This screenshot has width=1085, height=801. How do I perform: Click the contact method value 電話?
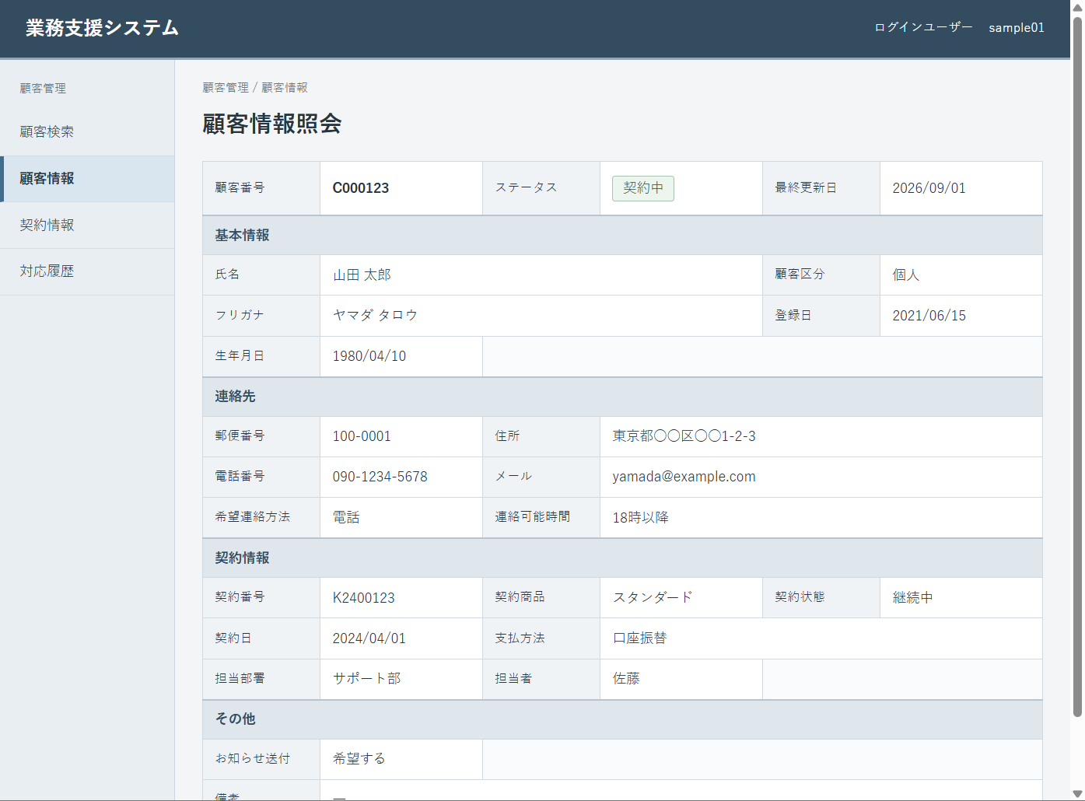pyautogui.click(x=346, y=518)
